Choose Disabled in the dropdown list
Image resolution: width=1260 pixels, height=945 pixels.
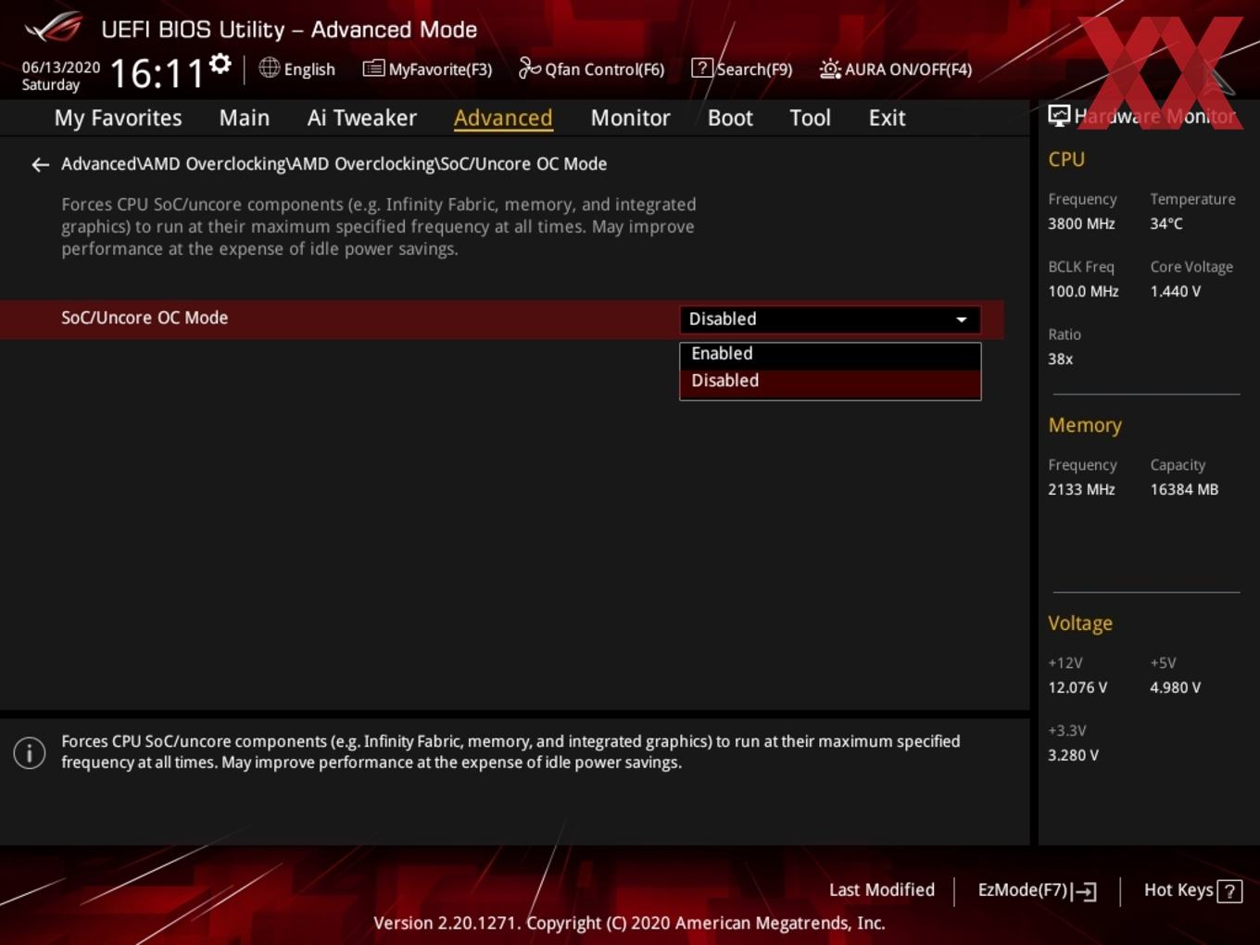click(830, 382)
